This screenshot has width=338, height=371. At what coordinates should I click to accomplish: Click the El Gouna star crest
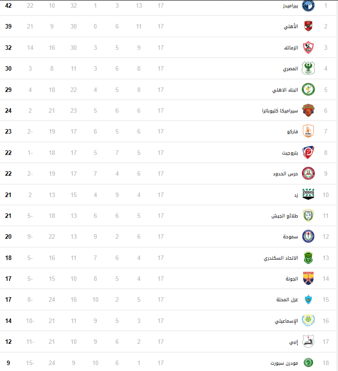308,279
